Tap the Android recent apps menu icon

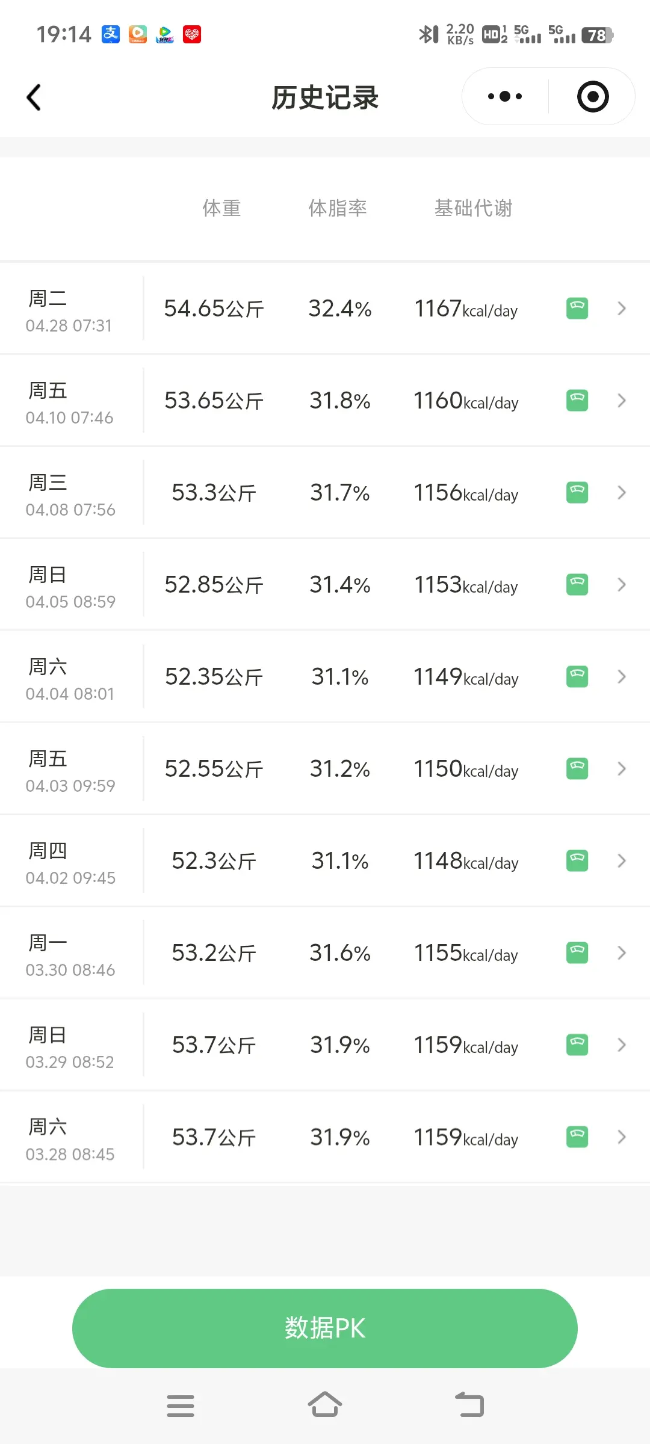(x=181, y=1405)
